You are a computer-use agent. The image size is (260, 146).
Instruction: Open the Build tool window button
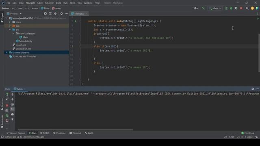coord(89,133)
